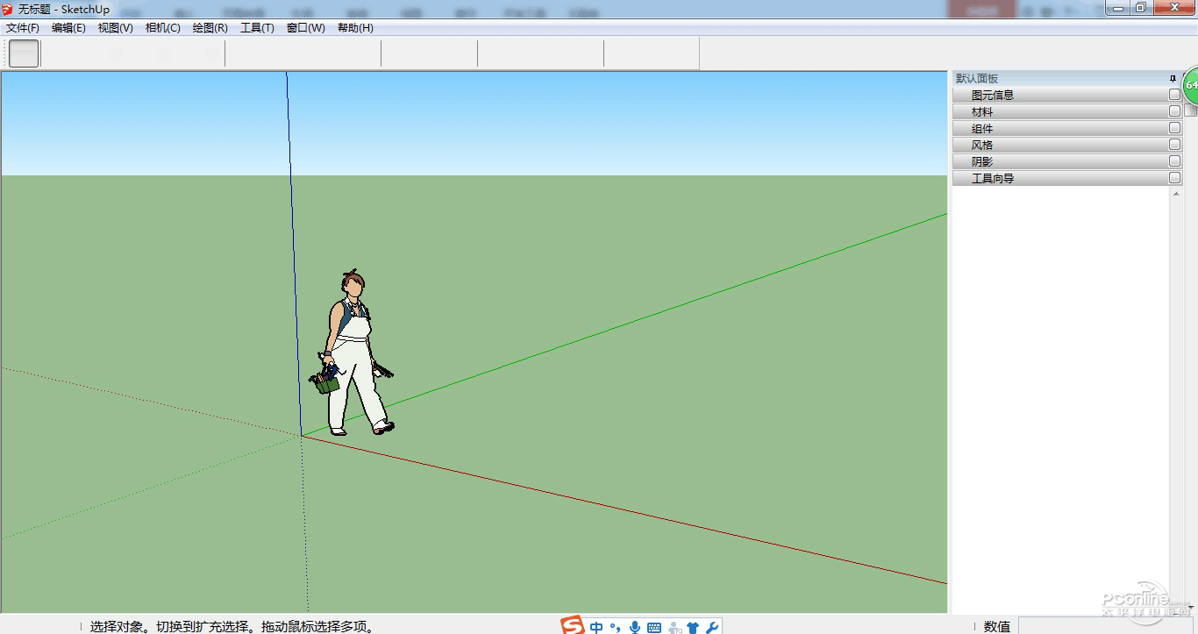1198x634 pixels.
Task: Click the square button on the 图元信息 row
Action: pos(1174,95)
